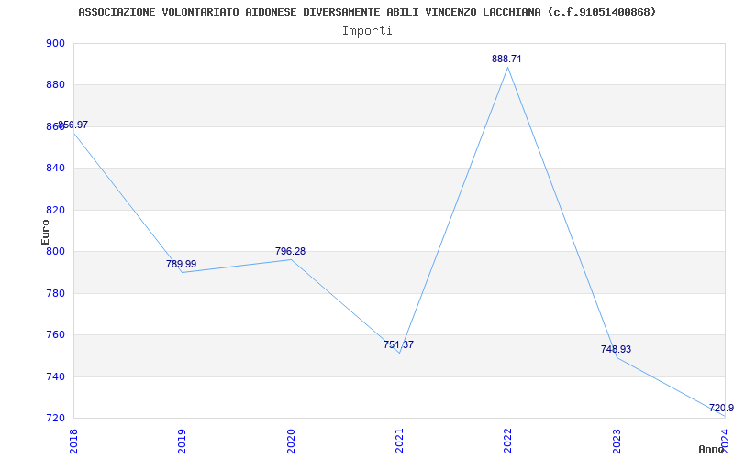Click the 840 y-axis tick label

click(55, 169)
